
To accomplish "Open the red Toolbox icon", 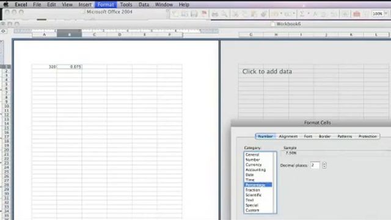I will pyautogui.click(x=357, y=14).
